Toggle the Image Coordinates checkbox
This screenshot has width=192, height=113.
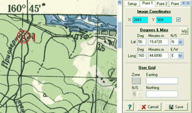(x=178, y=20)
